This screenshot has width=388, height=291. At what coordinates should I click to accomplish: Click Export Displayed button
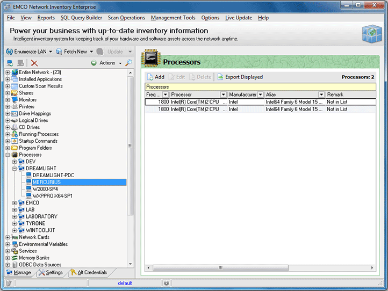coord(240,77)
